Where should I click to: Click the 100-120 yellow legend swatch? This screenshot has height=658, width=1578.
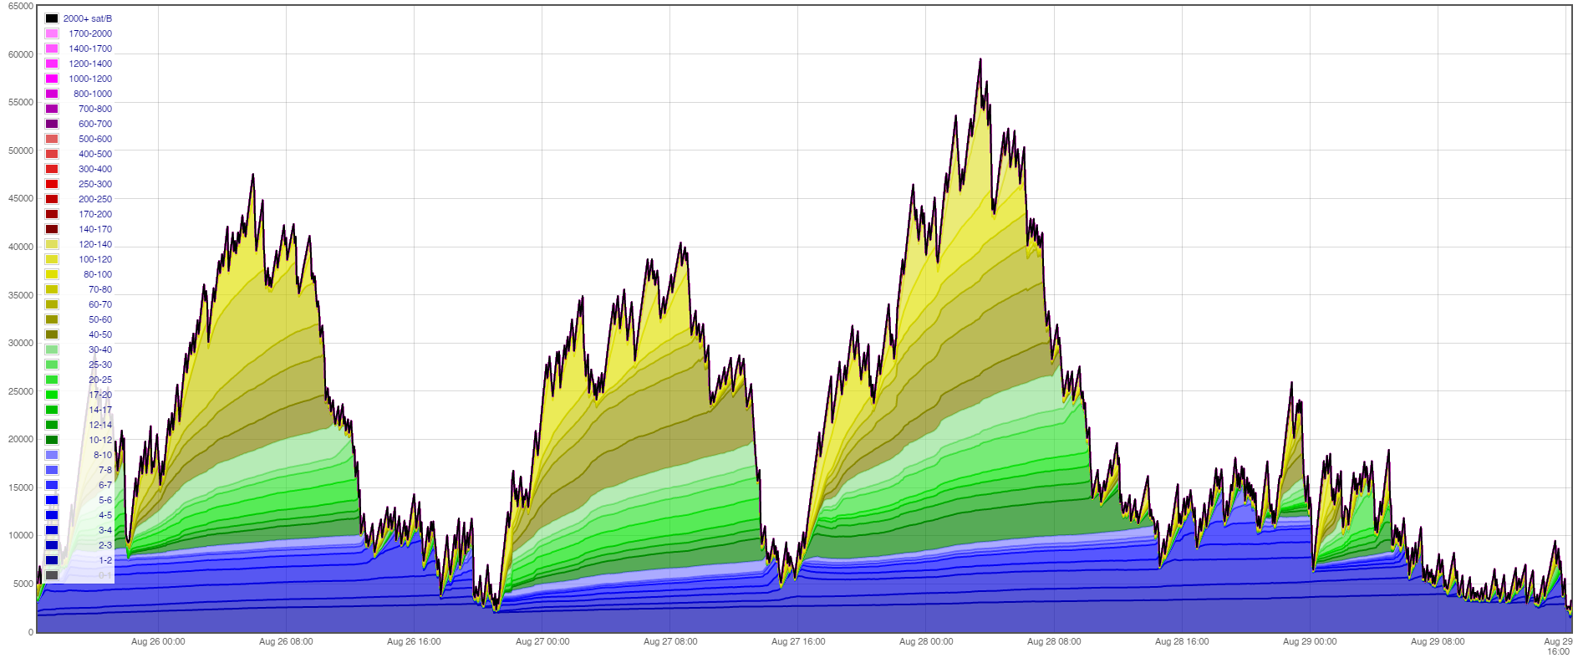tap(52, 259)
